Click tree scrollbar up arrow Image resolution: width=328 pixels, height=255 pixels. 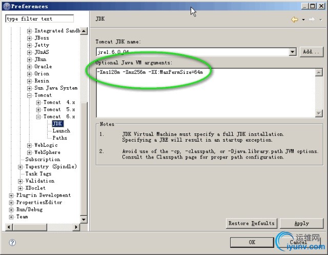tap(84, 31)
